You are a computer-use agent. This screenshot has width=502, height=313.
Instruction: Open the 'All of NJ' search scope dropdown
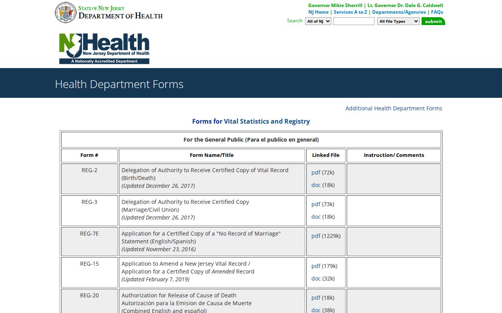click(x=318, y=21)
